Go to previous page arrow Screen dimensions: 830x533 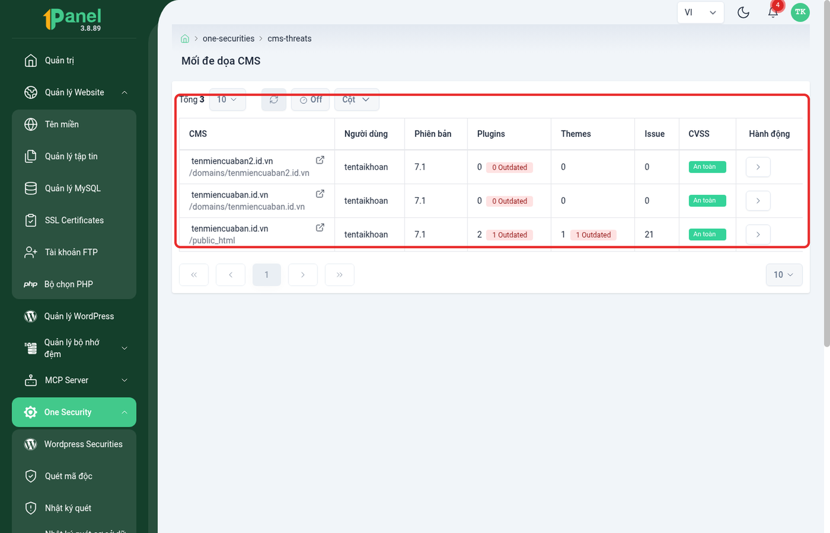[x=231, y=275]
